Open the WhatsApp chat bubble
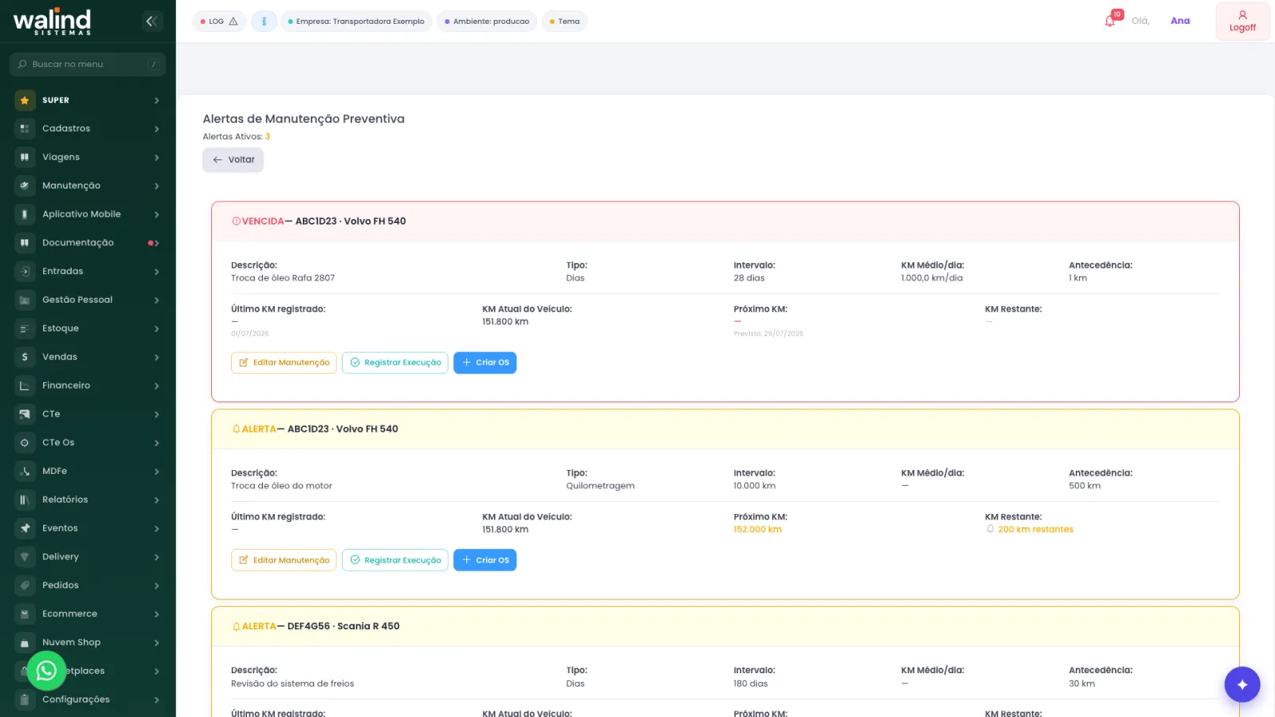This screenshot has height=717, width=1275. click(x=46, y=671)
